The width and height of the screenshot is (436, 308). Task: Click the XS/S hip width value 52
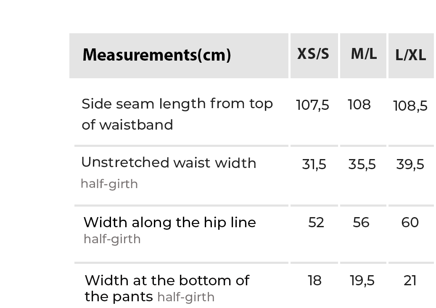click(316, 222)
